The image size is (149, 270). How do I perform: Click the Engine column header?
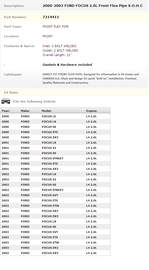pos(92,111)
